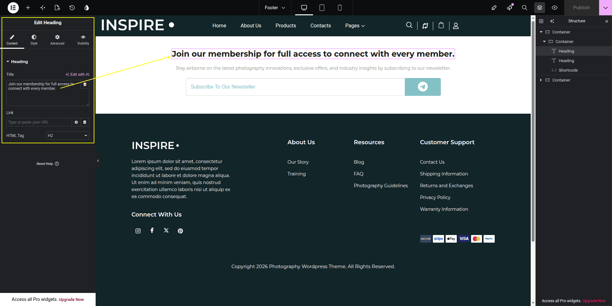This screenshot has height=306, width=612.
Task: Switch to tablet responsive view
Action: click(322, 8)
